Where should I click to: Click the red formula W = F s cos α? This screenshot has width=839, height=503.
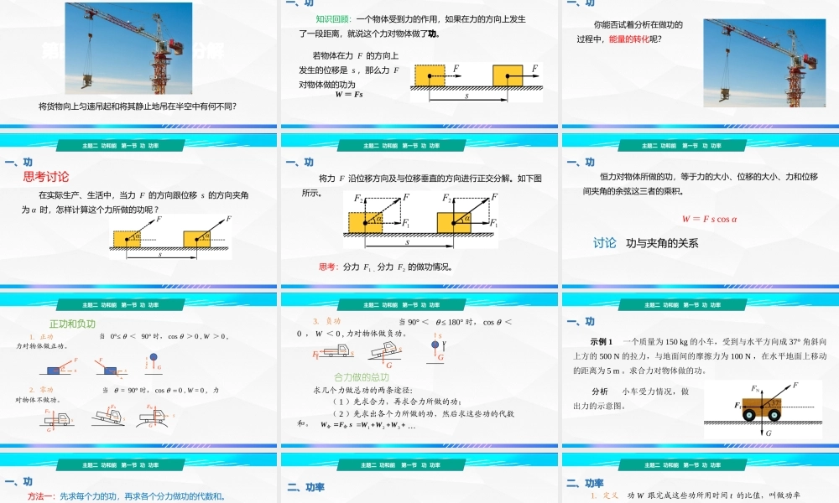[710, 219]
